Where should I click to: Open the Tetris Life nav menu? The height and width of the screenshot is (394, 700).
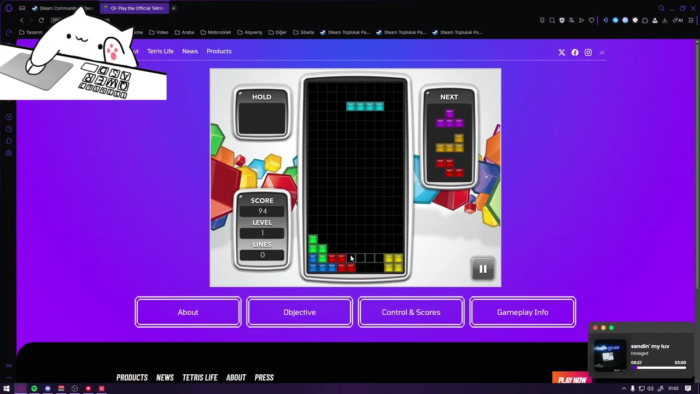[x=160, y=51]
